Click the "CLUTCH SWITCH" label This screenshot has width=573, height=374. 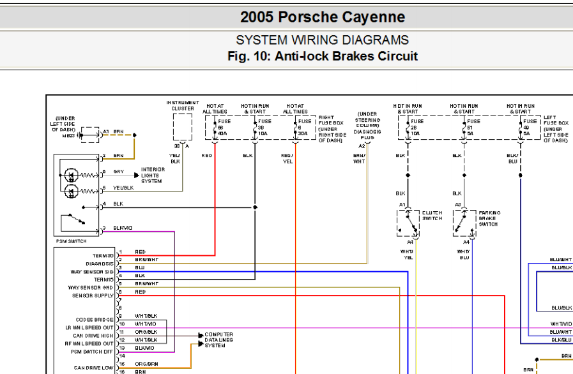432,216
